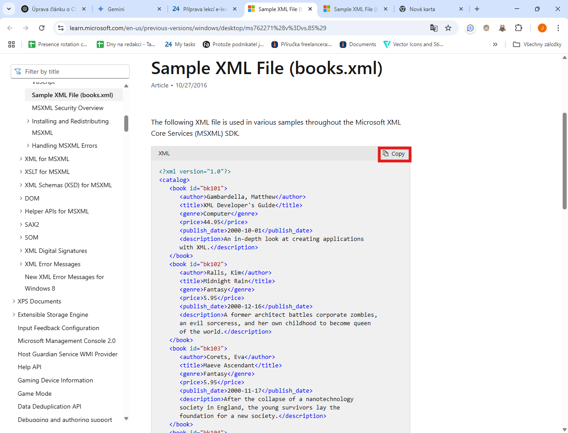Expand SOM node
The width and height of the screenshot is (568, 433).
coord(21,237)
